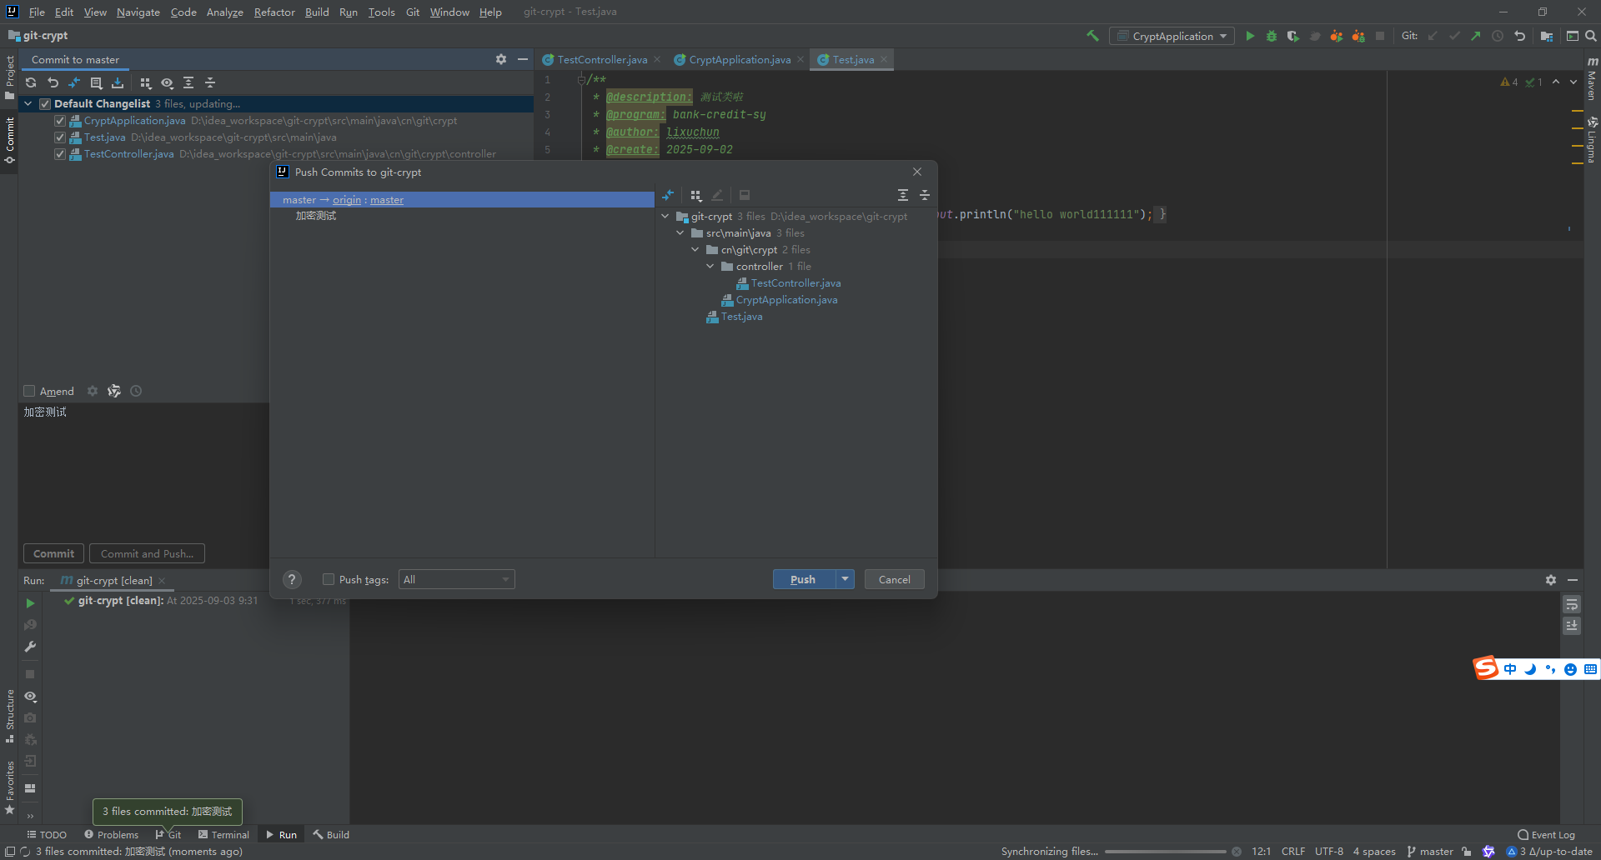
Task: Expand all in the Commit panel toolbar
Action: (x=188, y=82)
